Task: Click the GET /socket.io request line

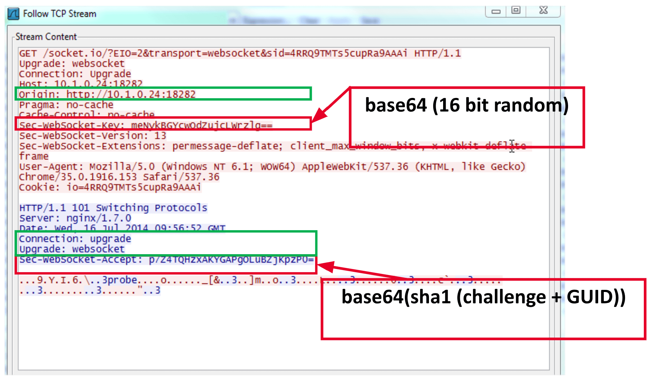Action: 240,53
